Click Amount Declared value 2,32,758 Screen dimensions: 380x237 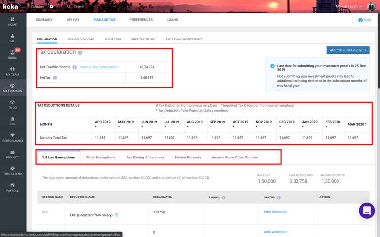pyautogui.click(x=298, y=181)
